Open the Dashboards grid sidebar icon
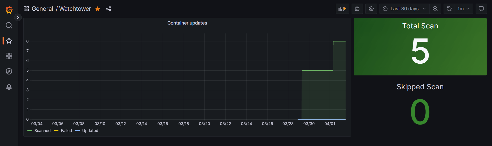The image size is (492, 146). [x=9, y=56]
